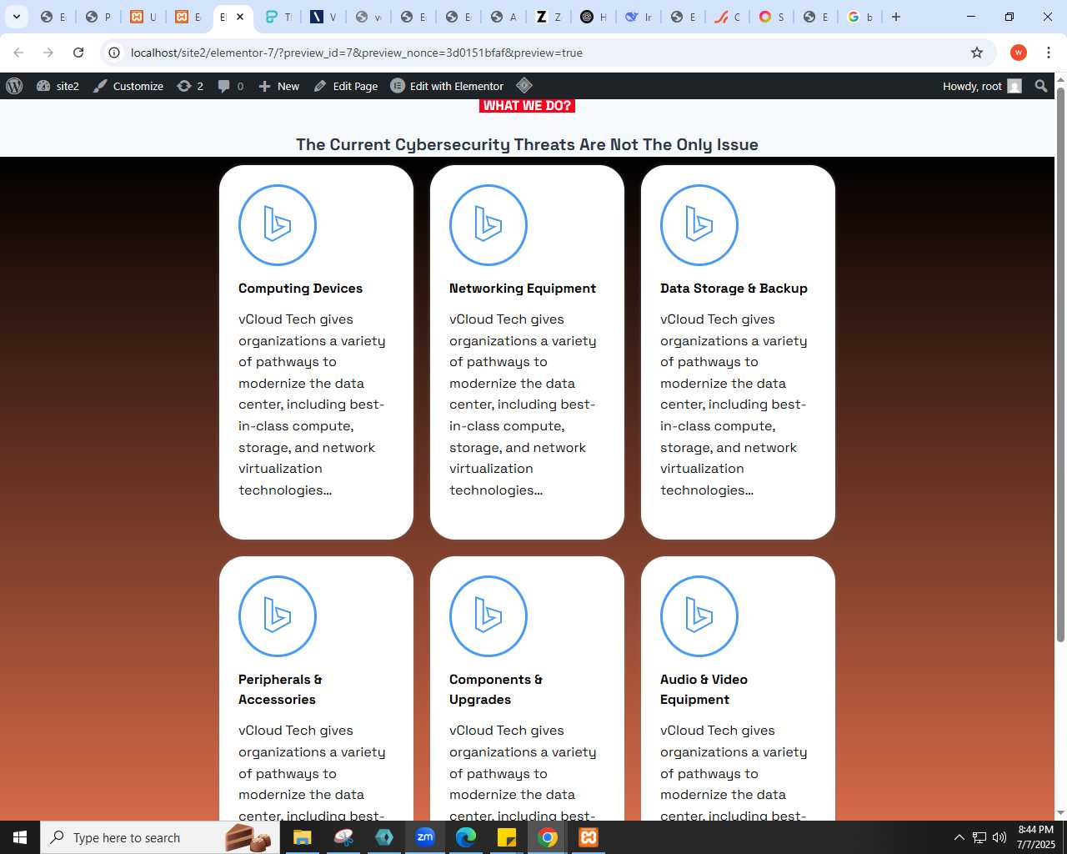Screen dimensions: 1067x854
Task: Close the active Elementor tab
Action: [240, 17]
